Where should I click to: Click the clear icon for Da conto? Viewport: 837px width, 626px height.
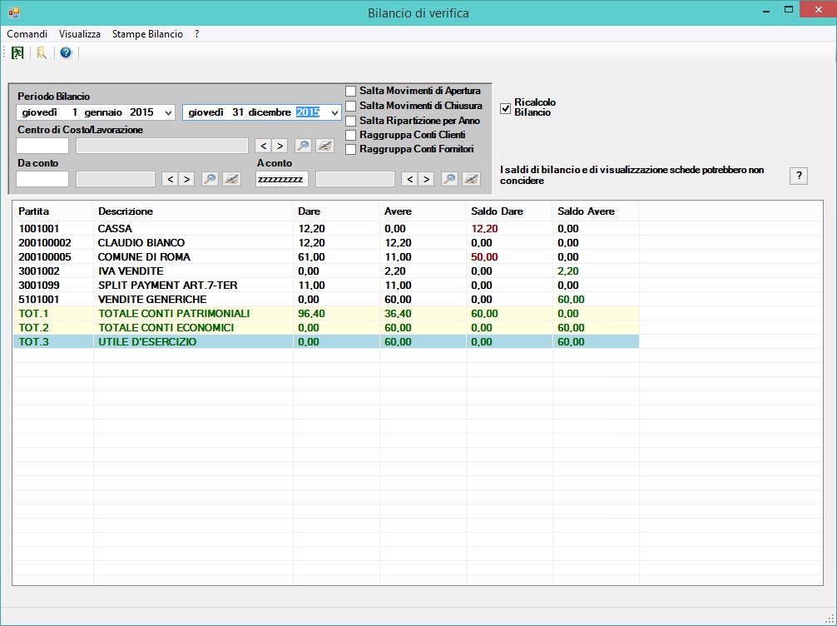click(231, 179)
